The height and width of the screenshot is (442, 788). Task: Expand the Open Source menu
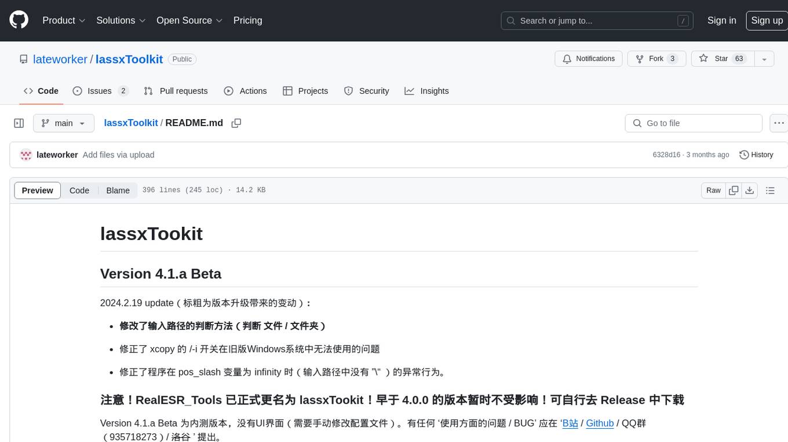click(189, 20)
